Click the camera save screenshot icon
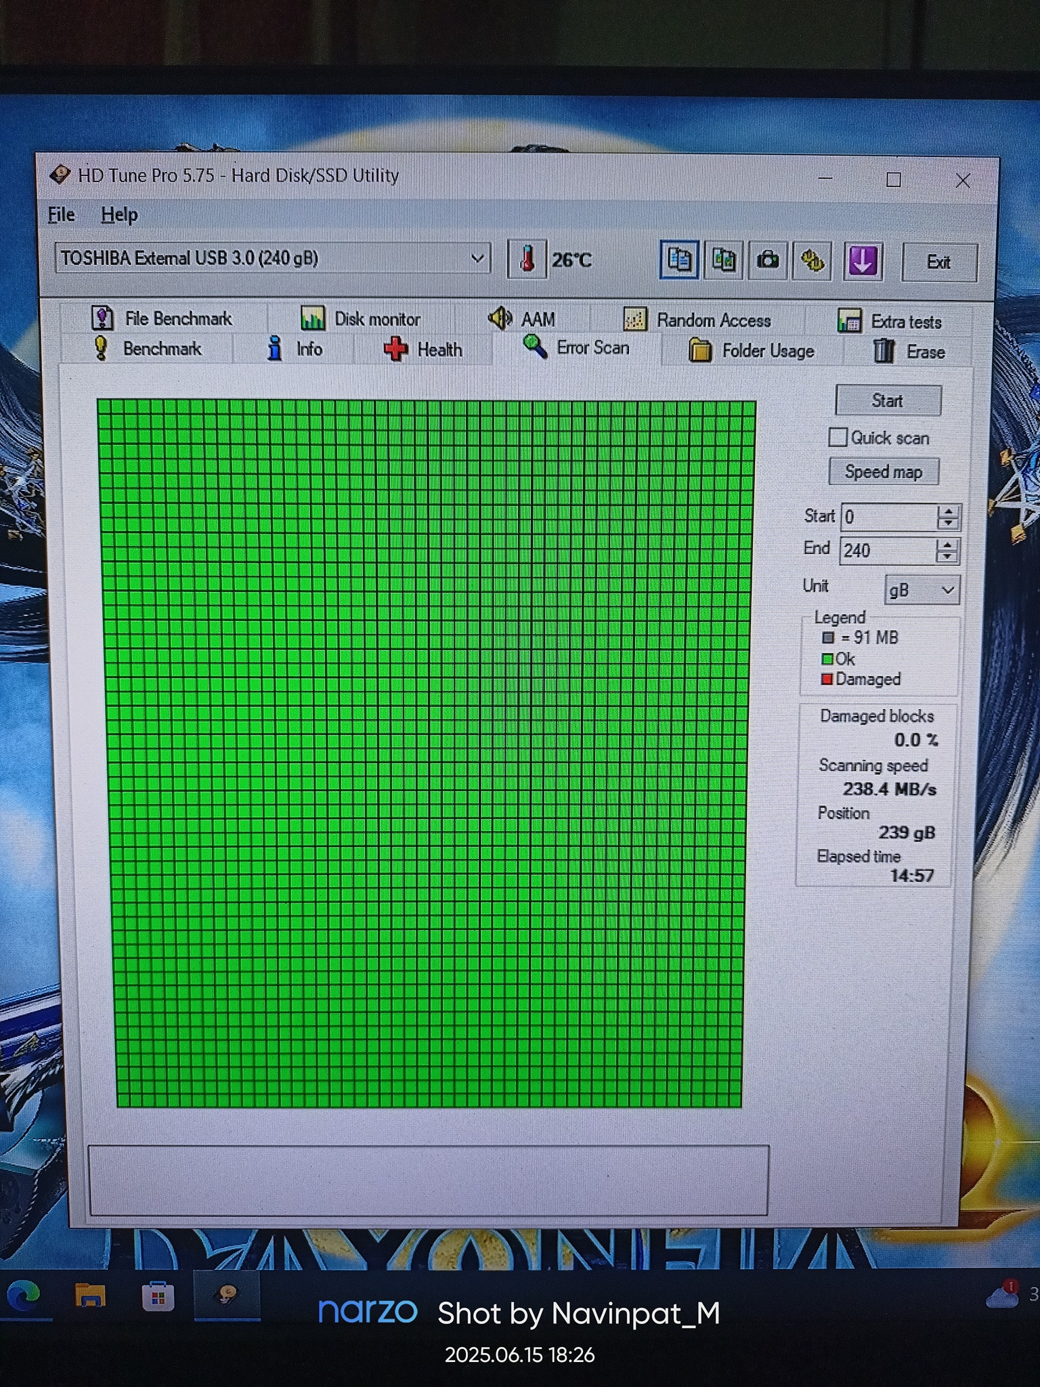 [x=767, y=260]
